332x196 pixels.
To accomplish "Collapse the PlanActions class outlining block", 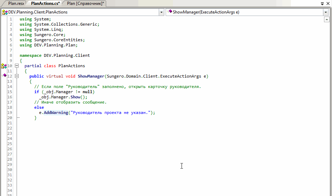I will 17,66.
